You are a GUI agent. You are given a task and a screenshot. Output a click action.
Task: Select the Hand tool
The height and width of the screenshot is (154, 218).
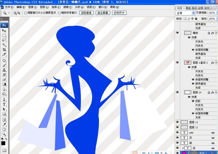tap(4, 129)
